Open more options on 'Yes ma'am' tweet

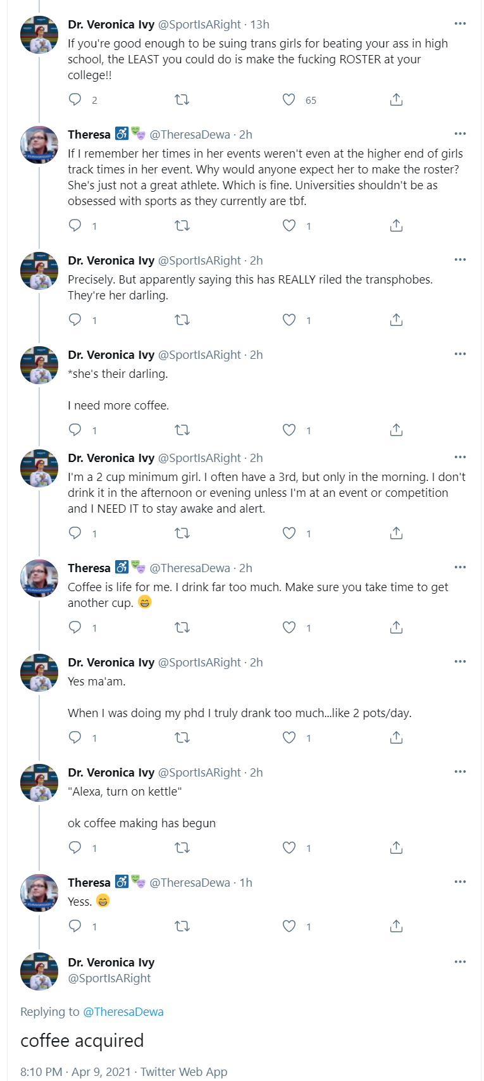(460, 661)
